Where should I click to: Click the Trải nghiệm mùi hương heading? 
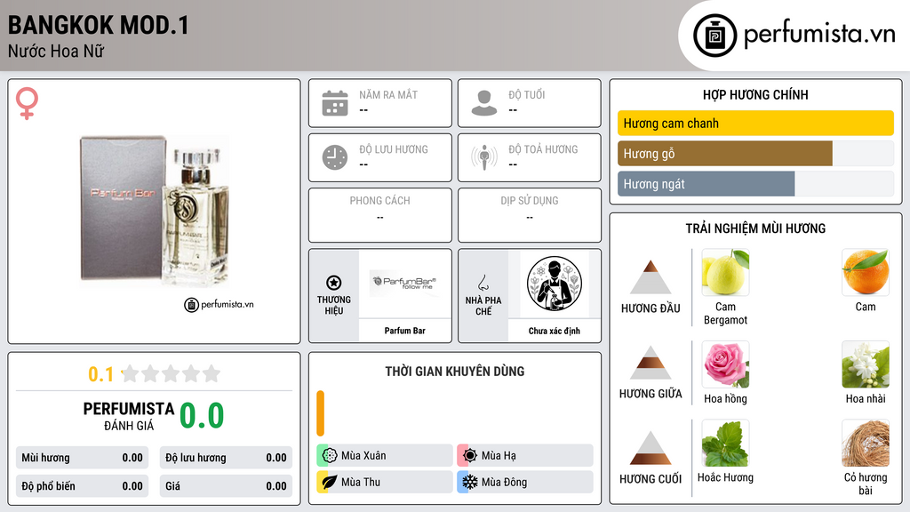click(755, 228)
